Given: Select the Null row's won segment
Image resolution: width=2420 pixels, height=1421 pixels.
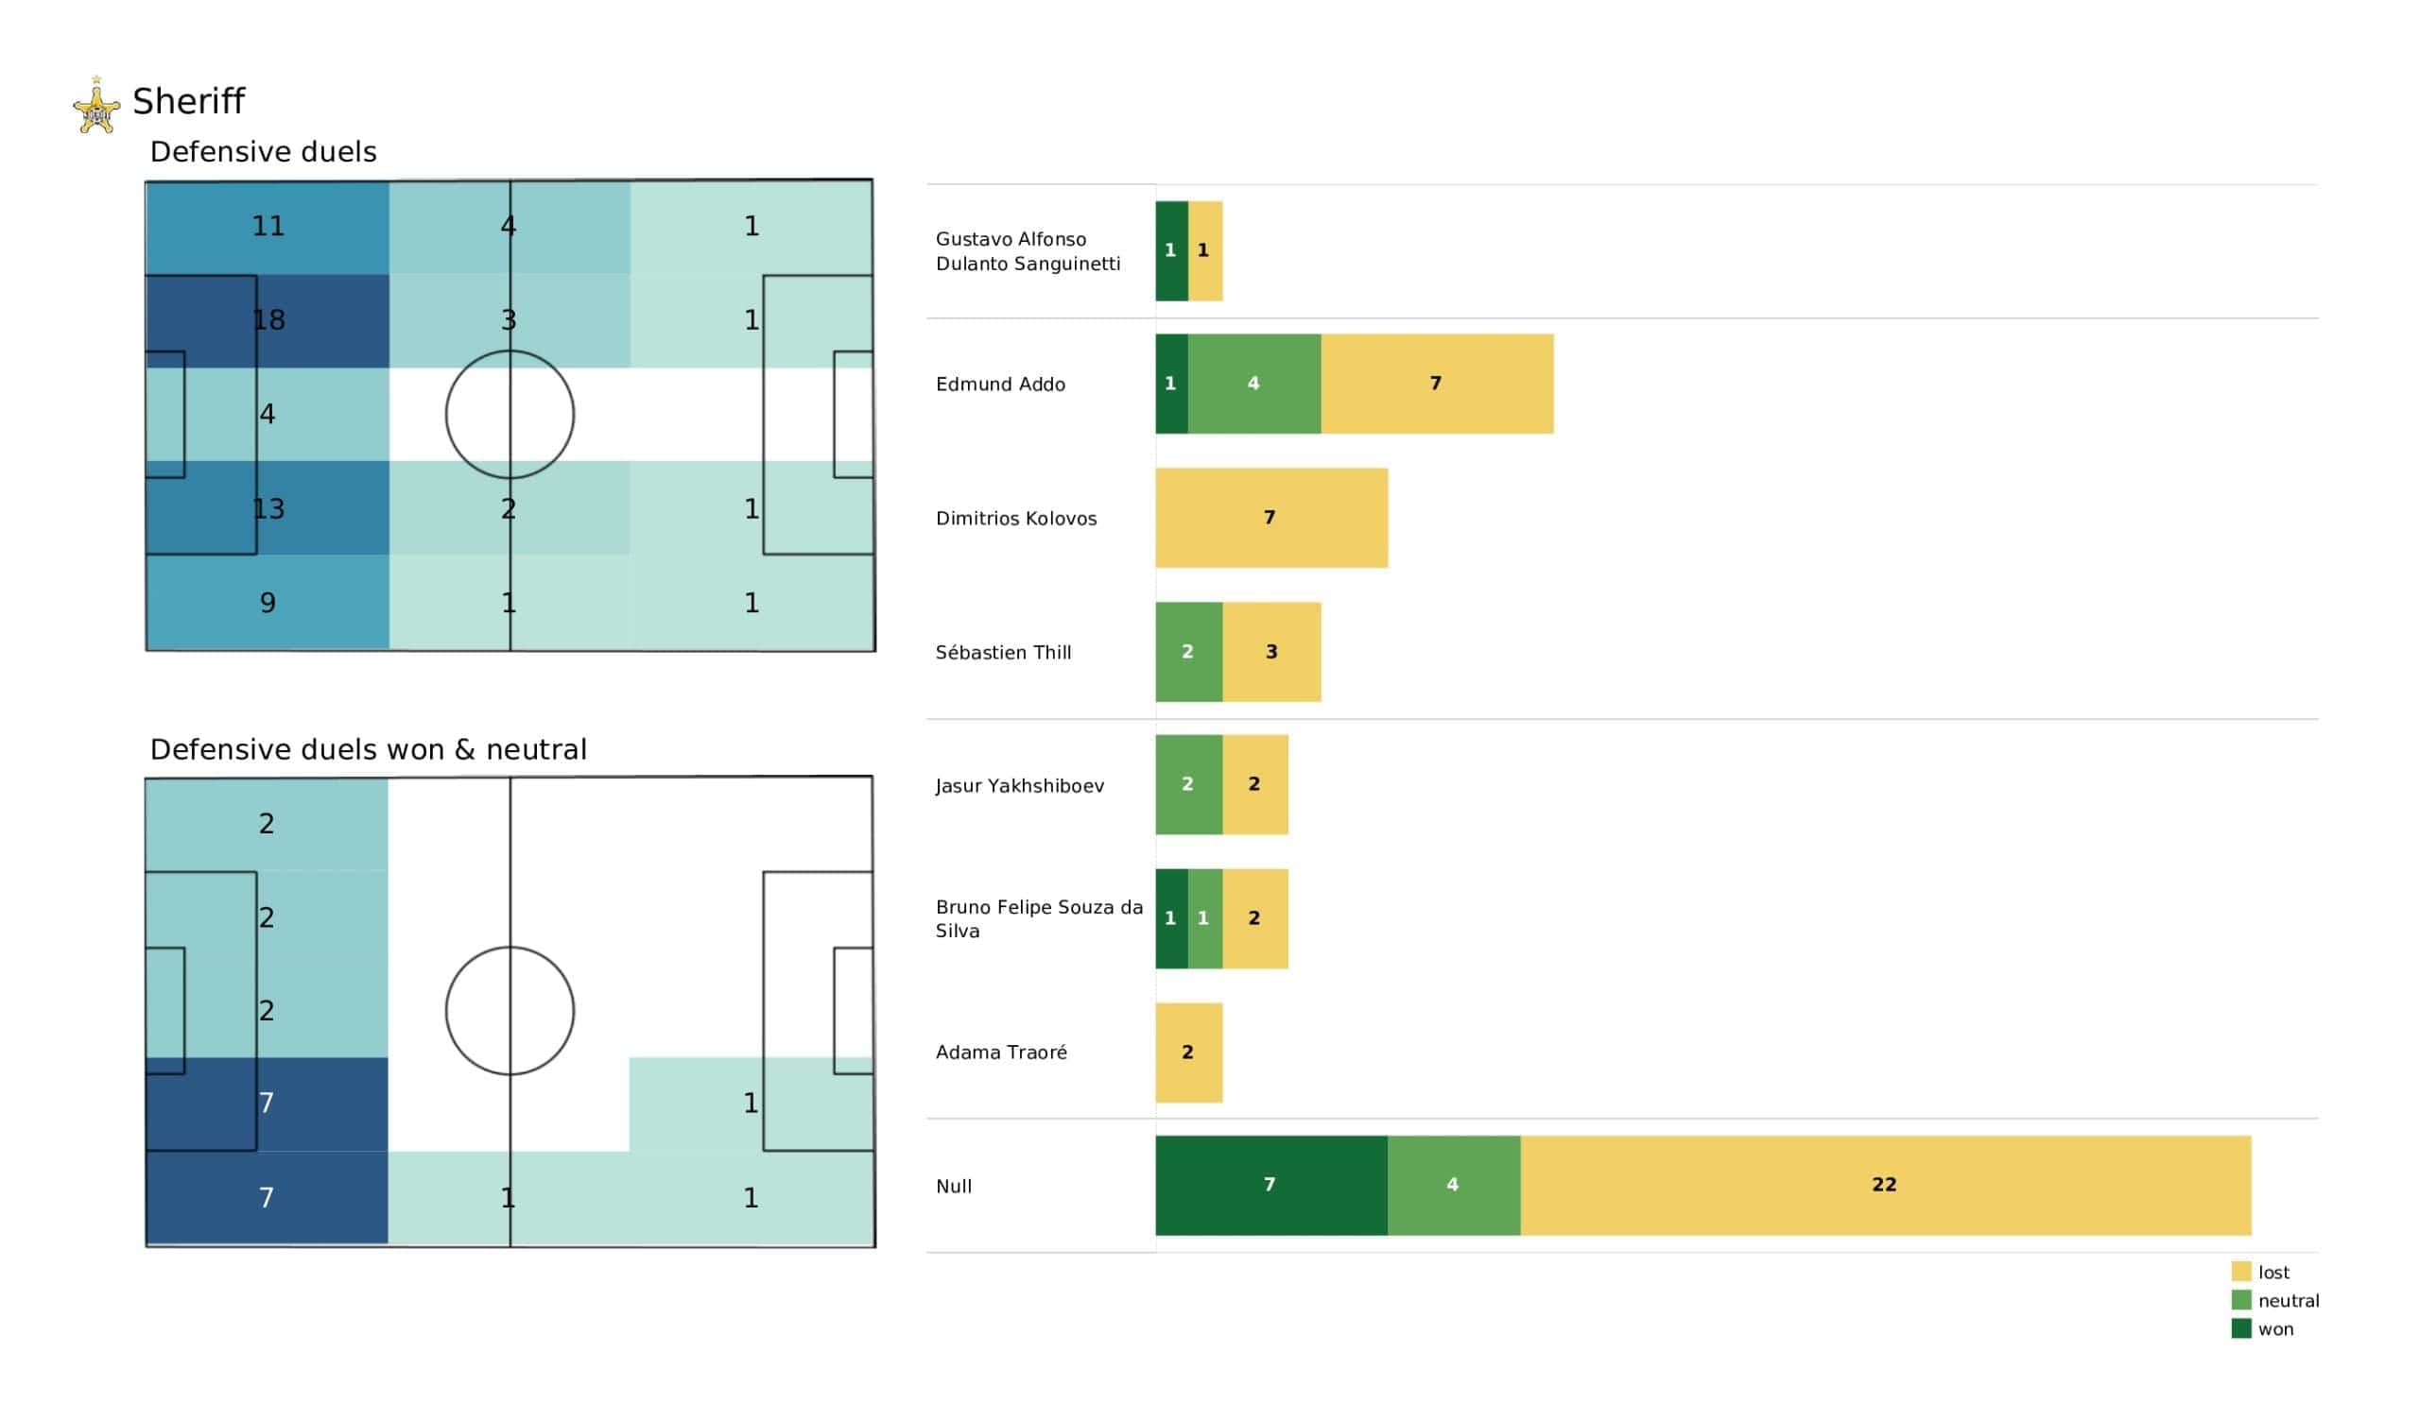Looking at the screenshot, I should coord(1270,1185).
